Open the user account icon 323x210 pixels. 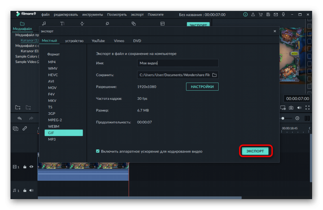click(253, 15)
